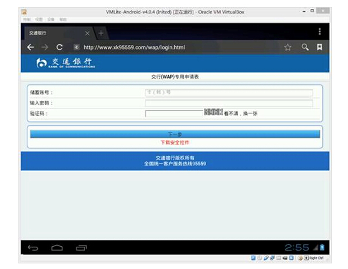The height and width of the screenshot is (269, 348).
Task: Click the VirtualBox title bar app icon
Action: 24,12
